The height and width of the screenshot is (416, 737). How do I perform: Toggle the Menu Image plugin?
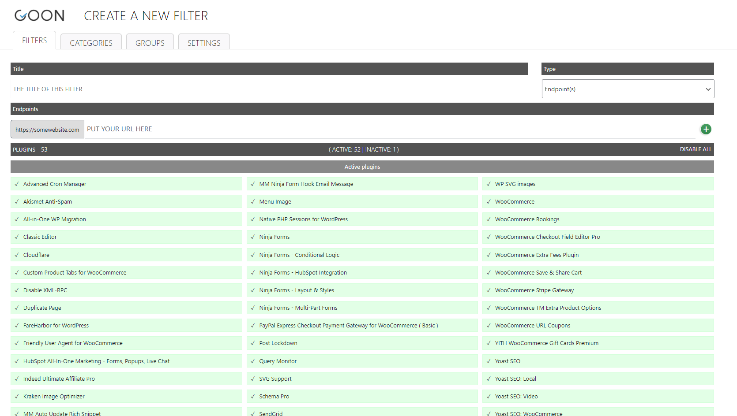point(362,202)
